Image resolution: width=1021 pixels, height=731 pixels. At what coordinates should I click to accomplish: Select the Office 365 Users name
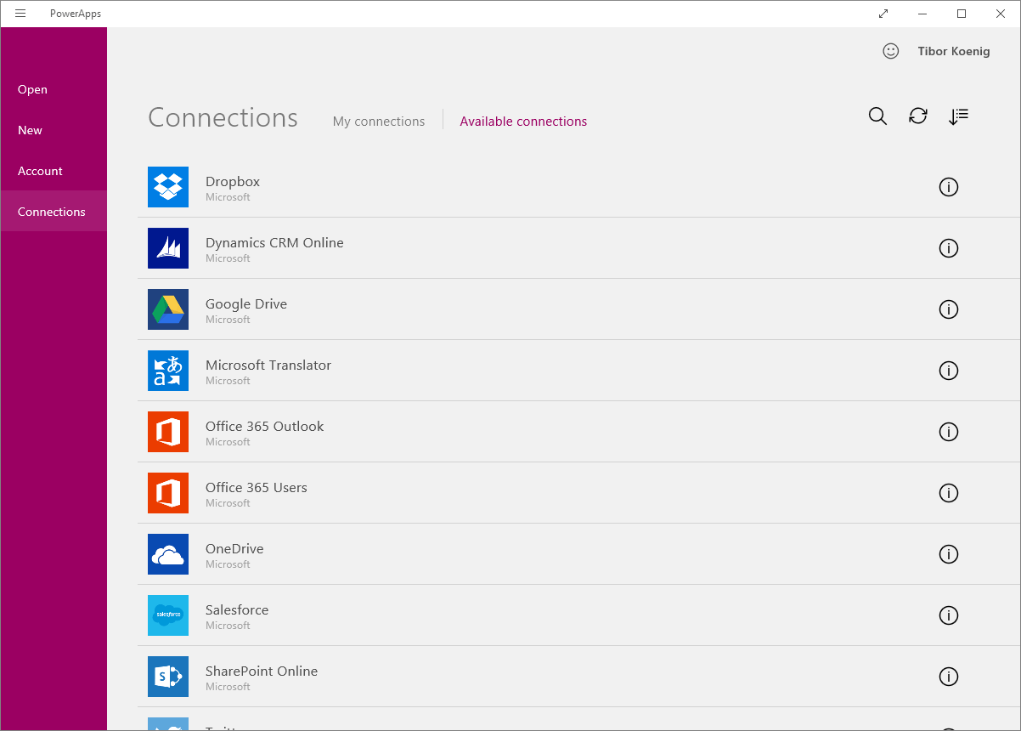tap(257, 487)
